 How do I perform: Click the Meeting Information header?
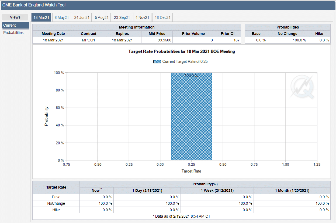pos(137,27)
